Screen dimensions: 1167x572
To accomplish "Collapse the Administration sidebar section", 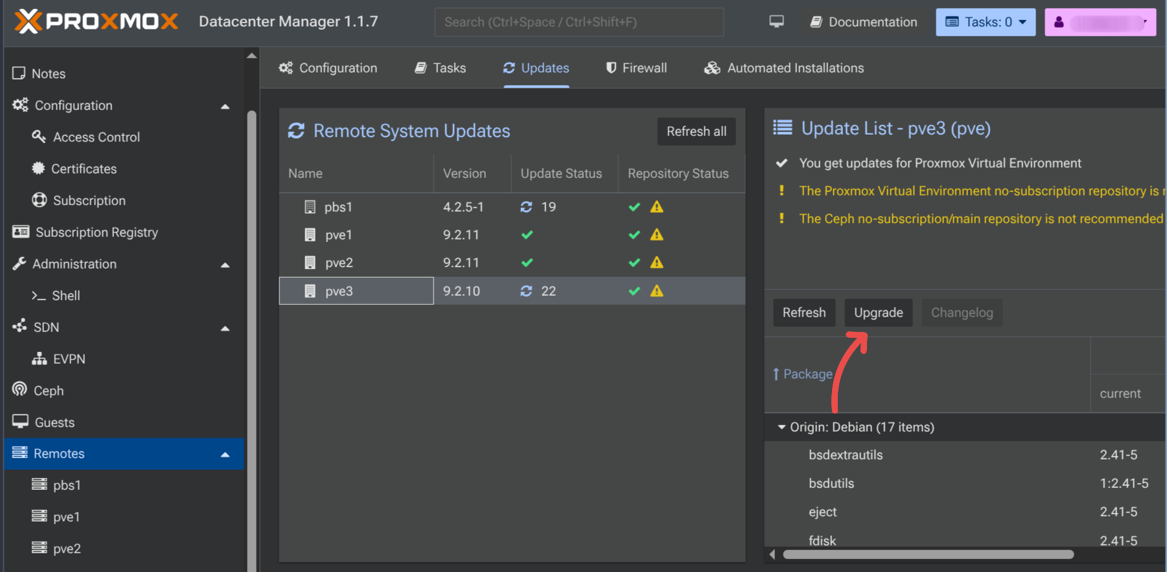I will (225, 265).
